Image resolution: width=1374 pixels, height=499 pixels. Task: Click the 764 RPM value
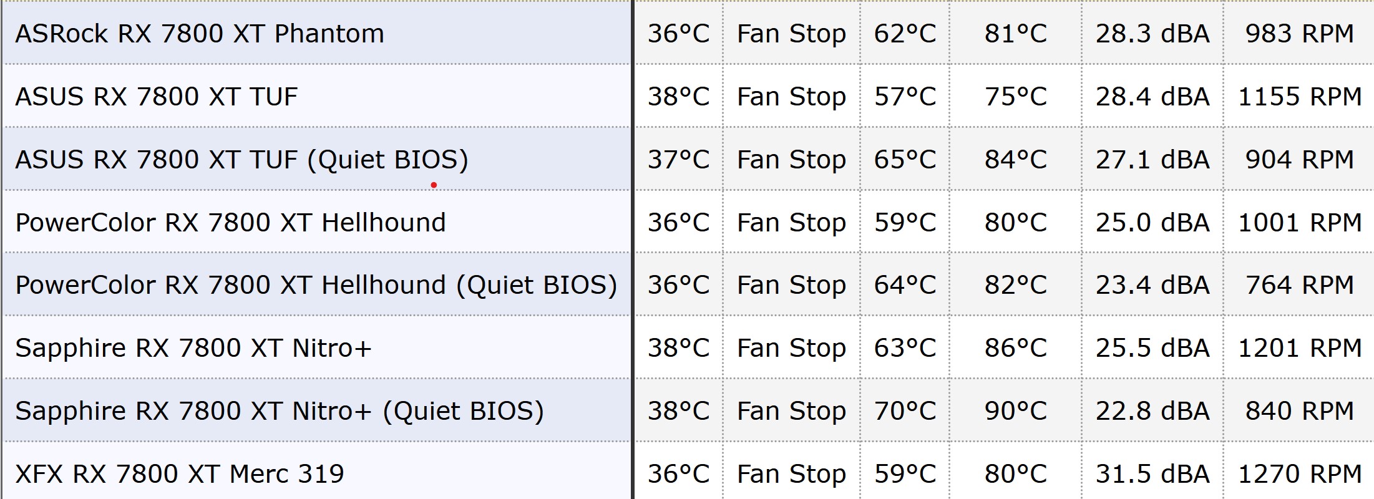[x=1299, y=285]
